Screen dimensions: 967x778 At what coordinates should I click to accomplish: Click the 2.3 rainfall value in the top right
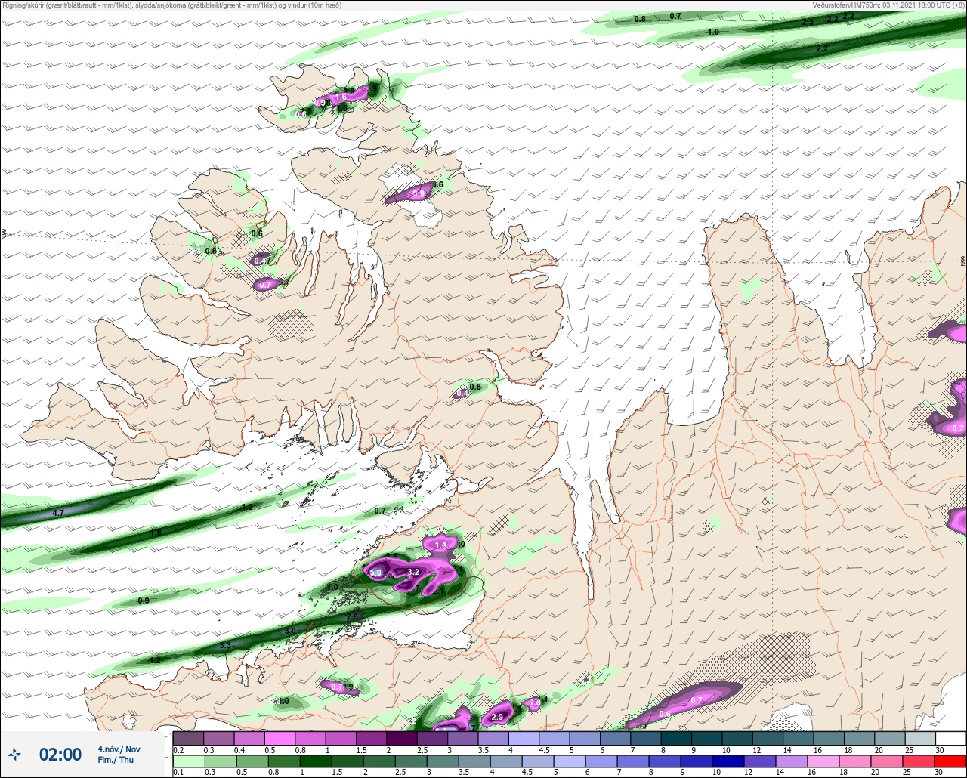(x=808, y=23)
